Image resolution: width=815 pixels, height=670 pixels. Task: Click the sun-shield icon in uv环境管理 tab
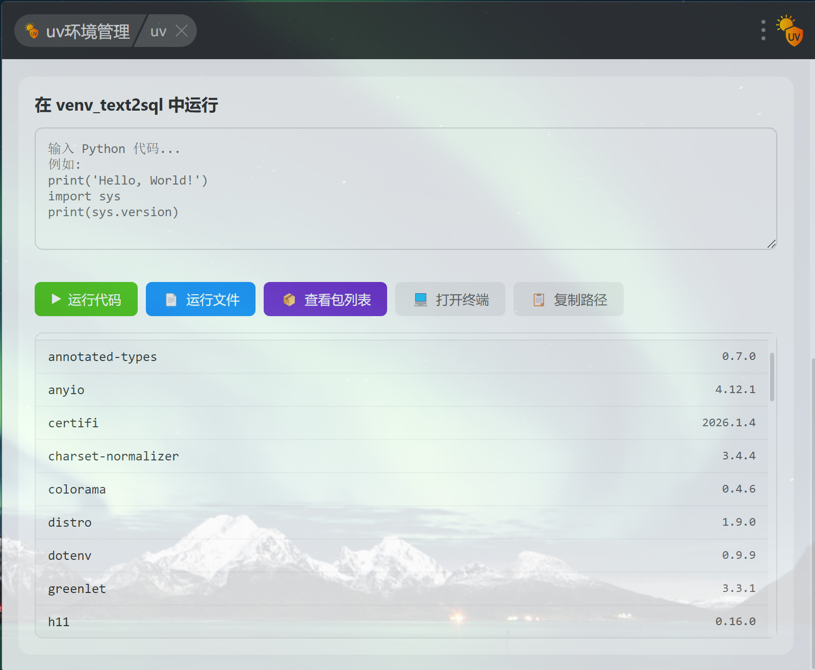coord(32,31)
